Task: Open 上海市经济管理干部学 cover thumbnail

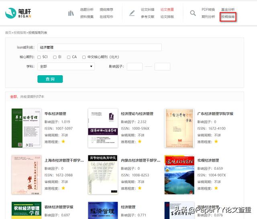Action: click(x=27, y=175)
